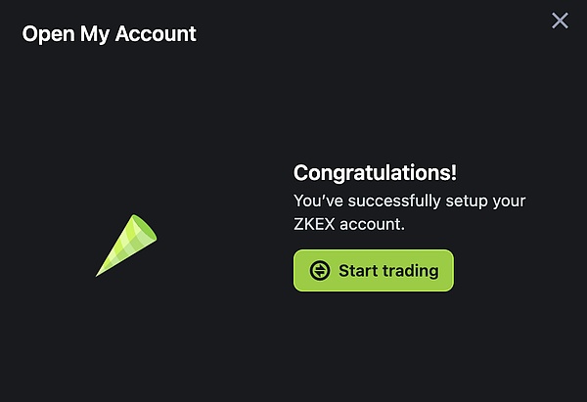
Task: Click the text 'You've successfully setup your'
Action: coord(410,201)
